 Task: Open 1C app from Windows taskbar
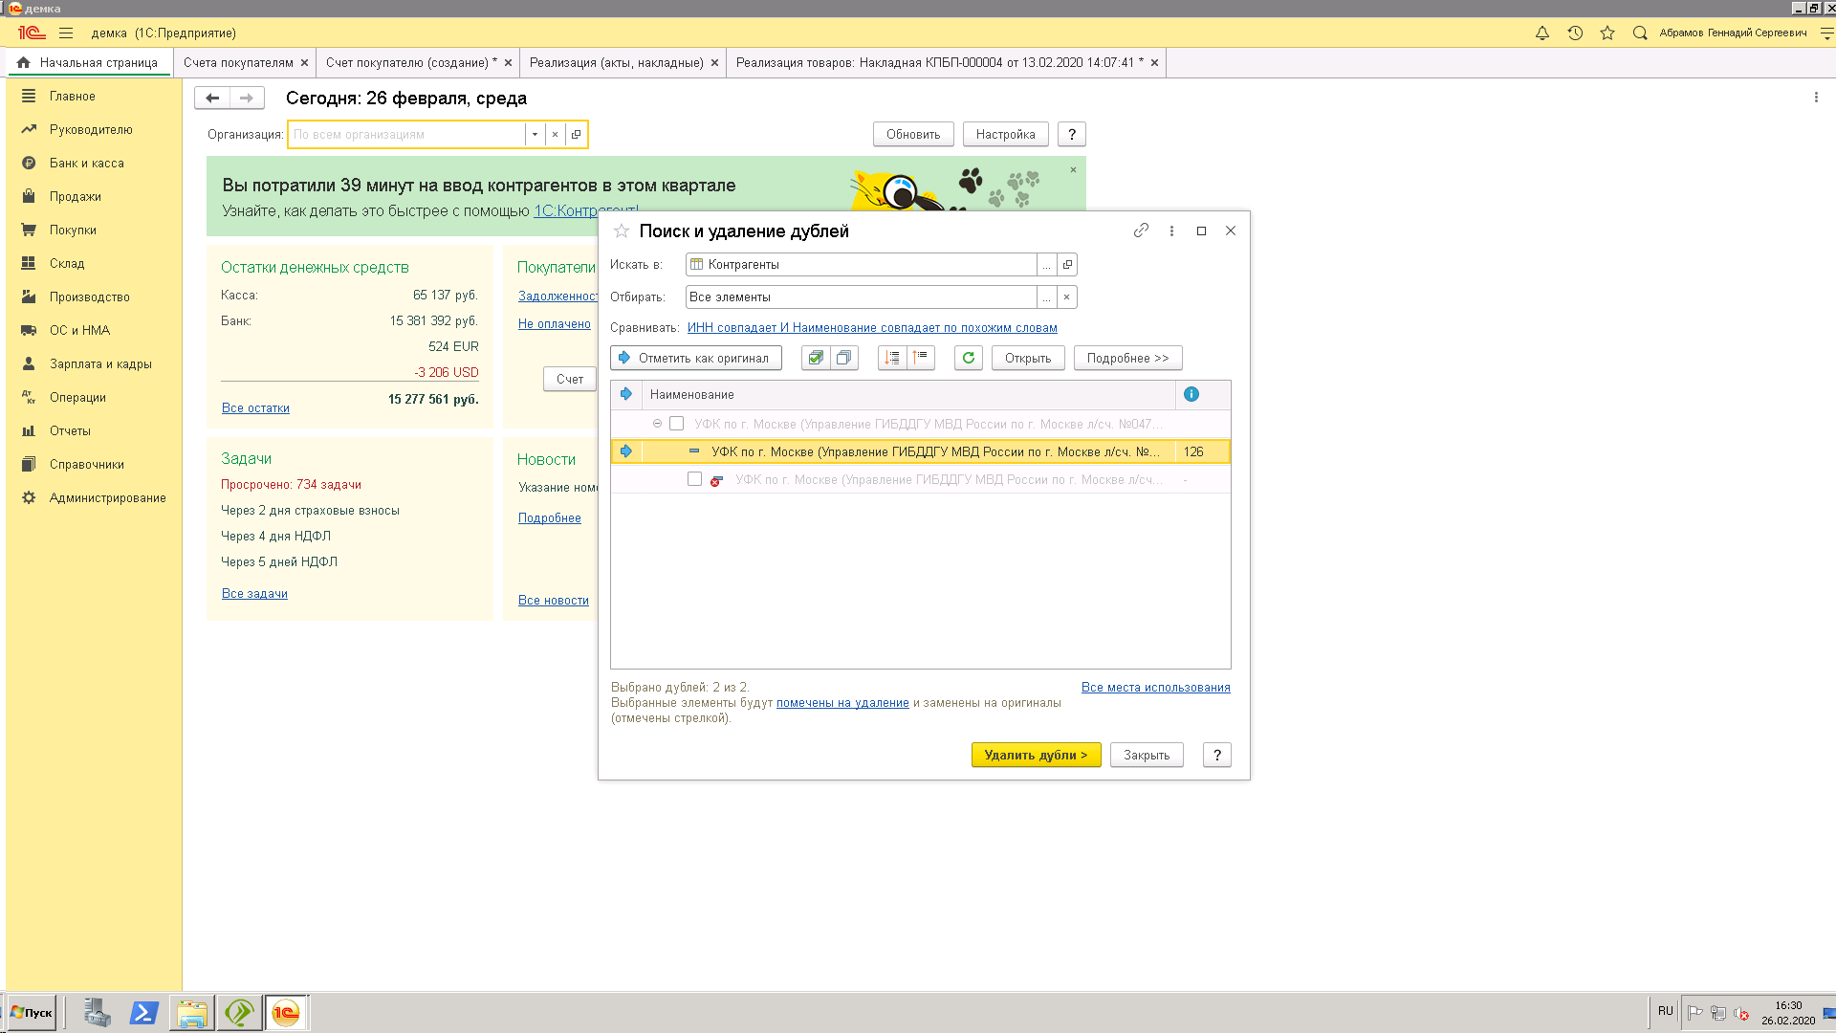pos(286,1013)
